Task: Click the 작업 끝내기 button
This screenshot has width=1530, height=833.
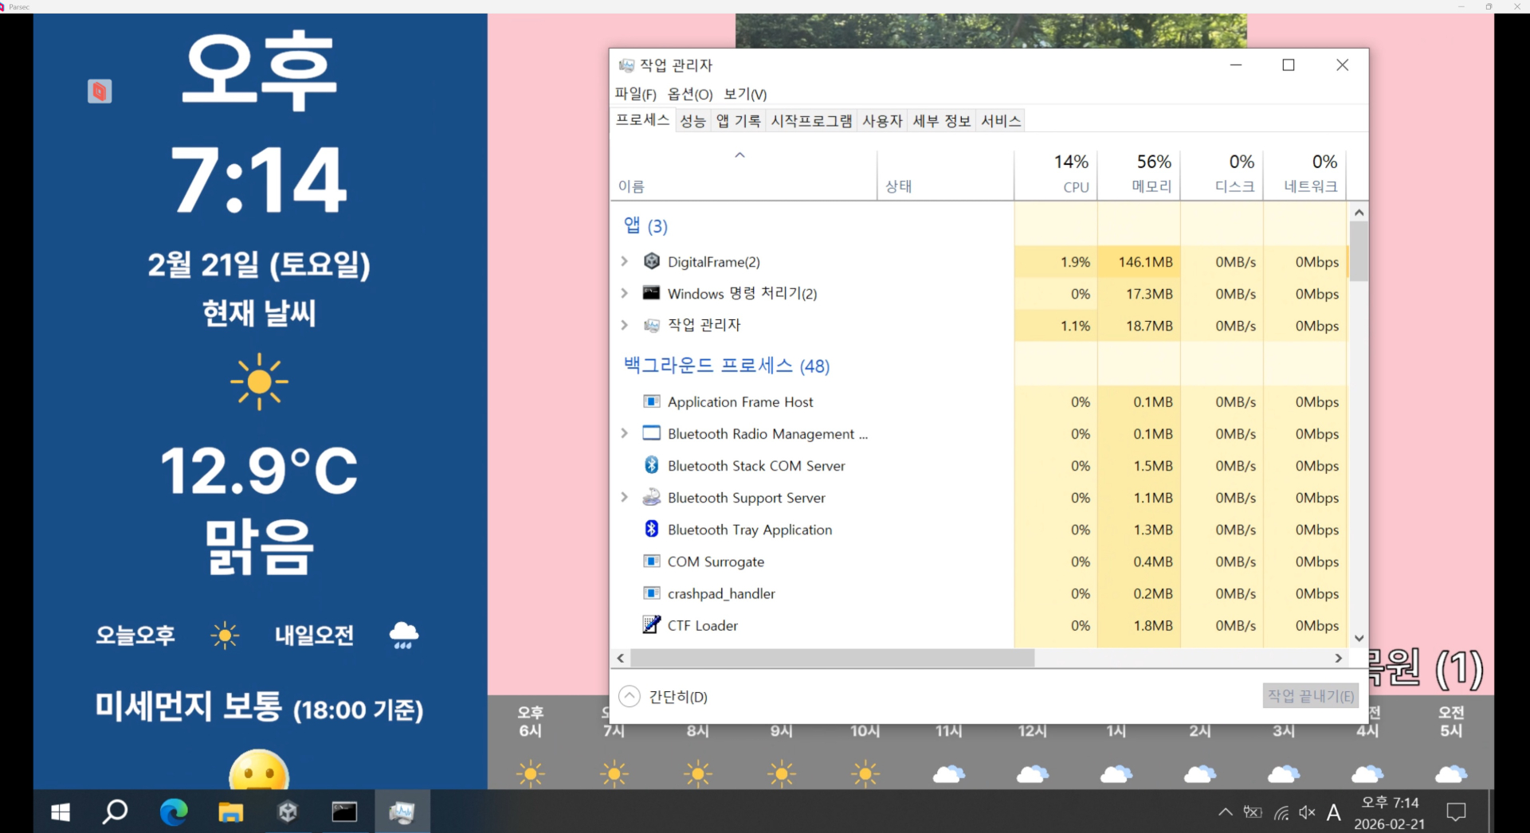Action: tap(1310, 696)
